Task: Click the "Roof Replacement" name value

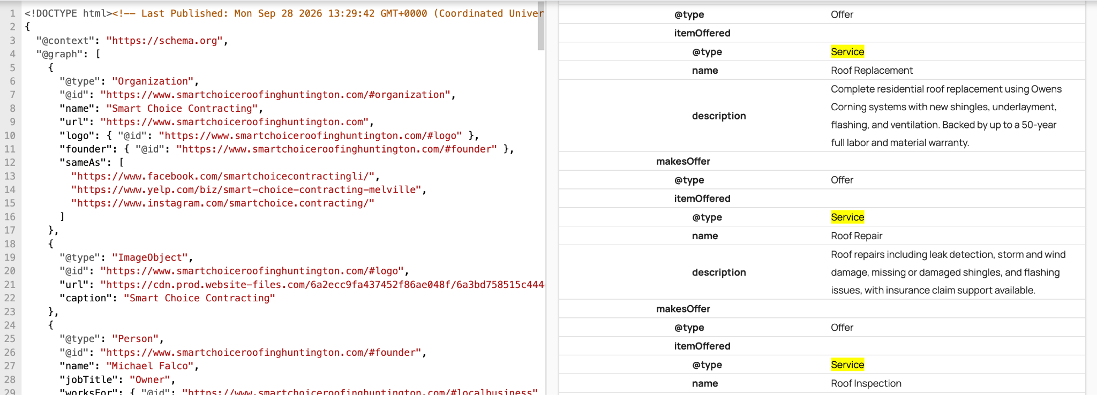Action: (871, 71)
